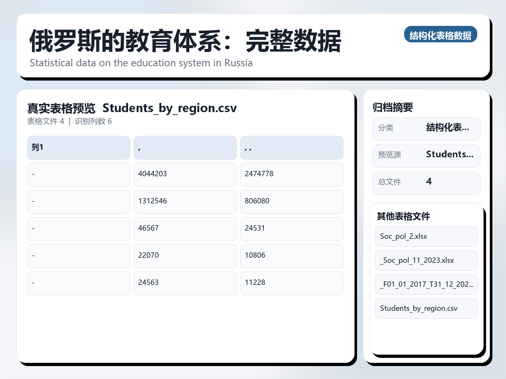Open _Soc_pol_11_2023.xlsx from other files
506x379 pixels.
pos(426,260)
